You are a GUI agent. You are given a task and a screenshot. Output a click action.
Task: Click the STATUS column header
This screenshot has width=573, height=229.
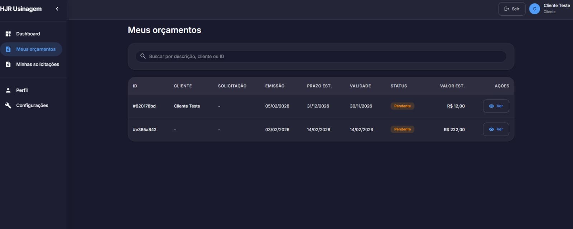point(399,86)
